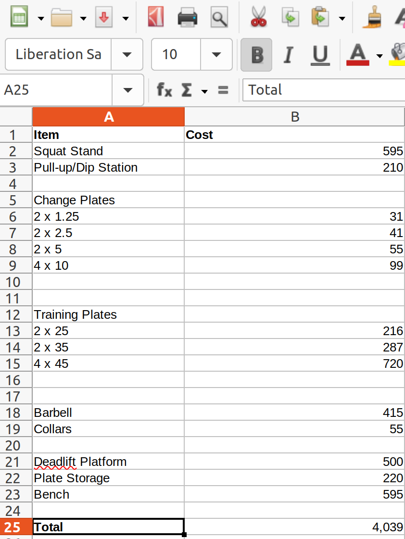Open the Function Wizard
Image resolution: width=405 pixels, height=539 pixels.
165,89
